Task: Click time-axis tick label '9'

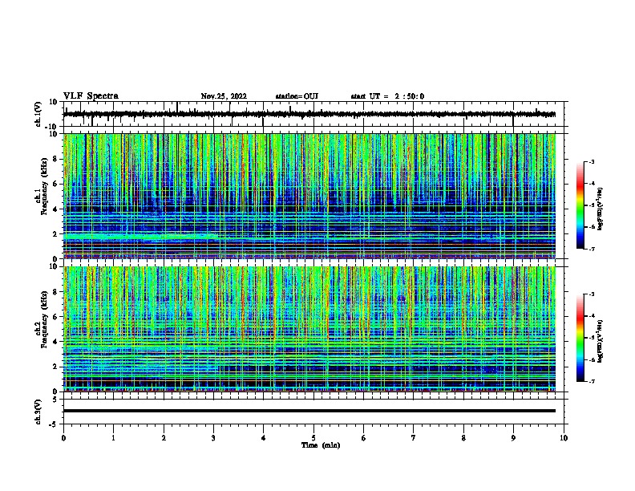Action: click(513, 438)
